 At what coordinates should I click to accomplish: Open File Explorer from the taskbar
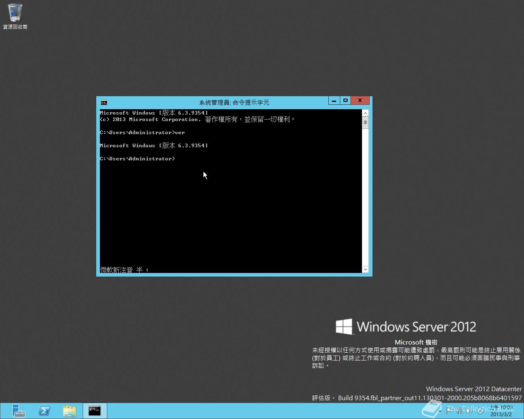(70, 411)
